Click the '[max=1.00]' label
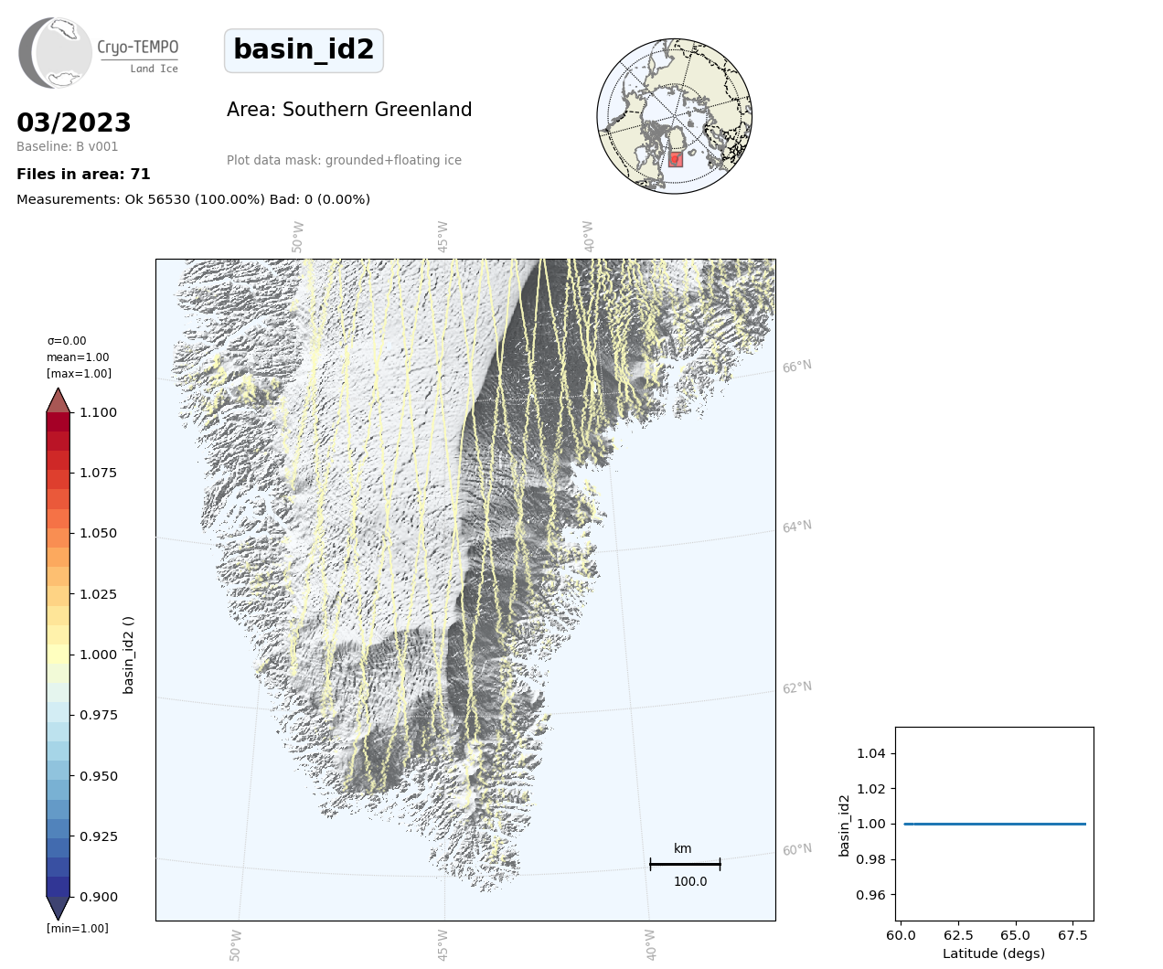This screenshot has width=1163, height=969. pos(79,374)
